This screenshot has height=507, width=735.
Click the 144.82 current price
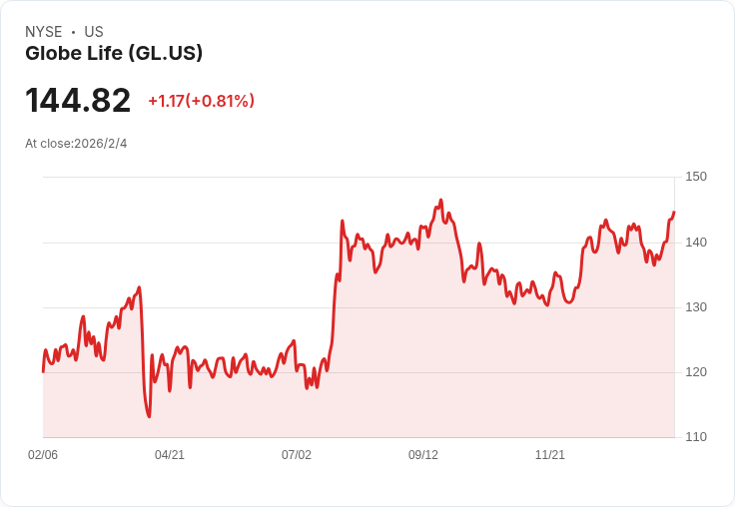78,100
